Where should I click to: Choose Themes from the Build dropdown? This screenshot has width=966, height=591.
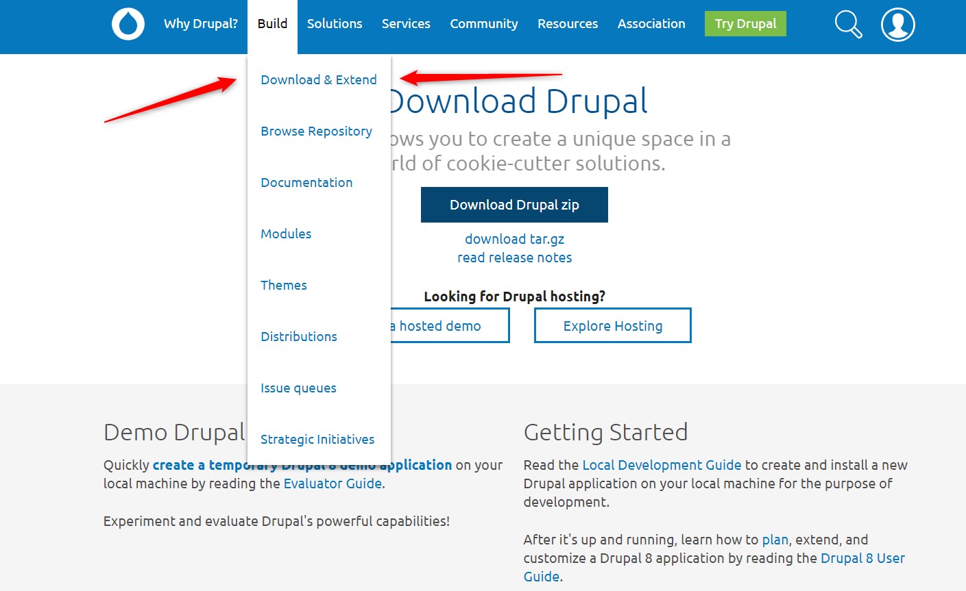[x=284, y=286]
